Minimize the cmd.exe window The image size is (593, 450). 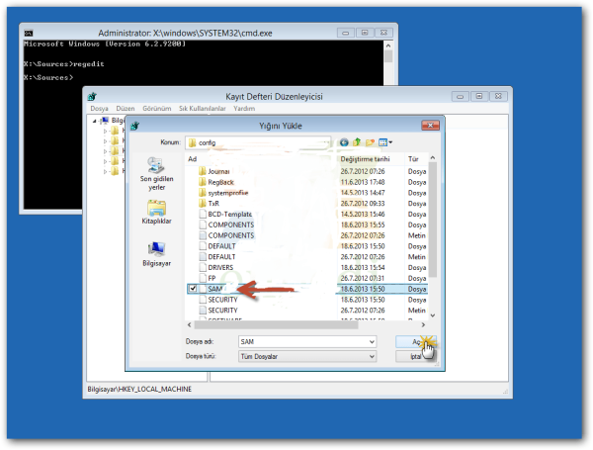pyautogui.click(x=345, y=33)
